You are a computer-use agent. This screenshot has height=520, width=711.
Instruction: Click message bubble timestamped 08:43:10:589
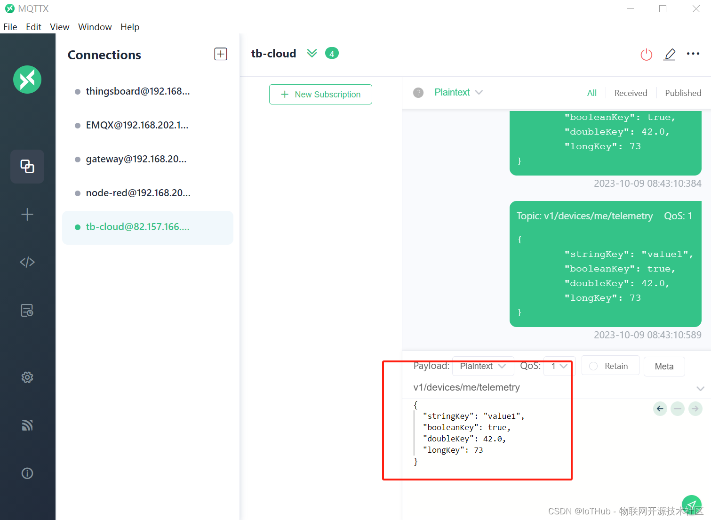(605, 264)
